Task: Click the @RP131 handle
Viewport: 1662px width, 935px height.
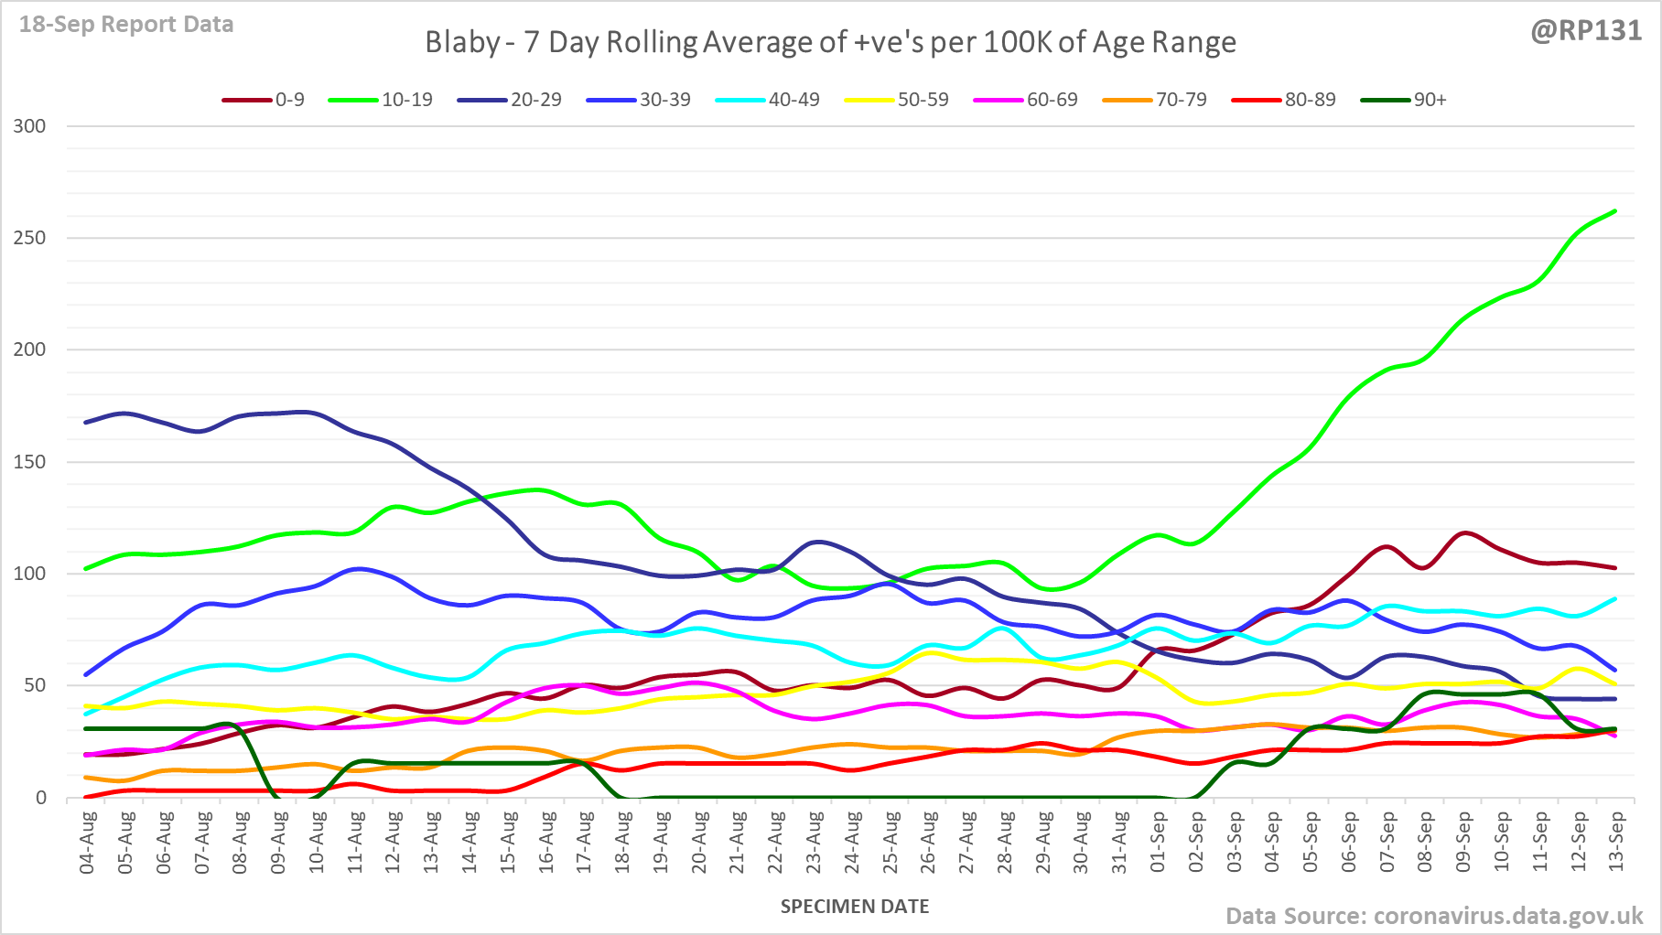Action: [1586, 30]
